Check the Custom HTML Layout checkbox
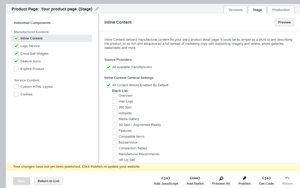This screenshot has height=188, width=300. [x=16, y=87]
